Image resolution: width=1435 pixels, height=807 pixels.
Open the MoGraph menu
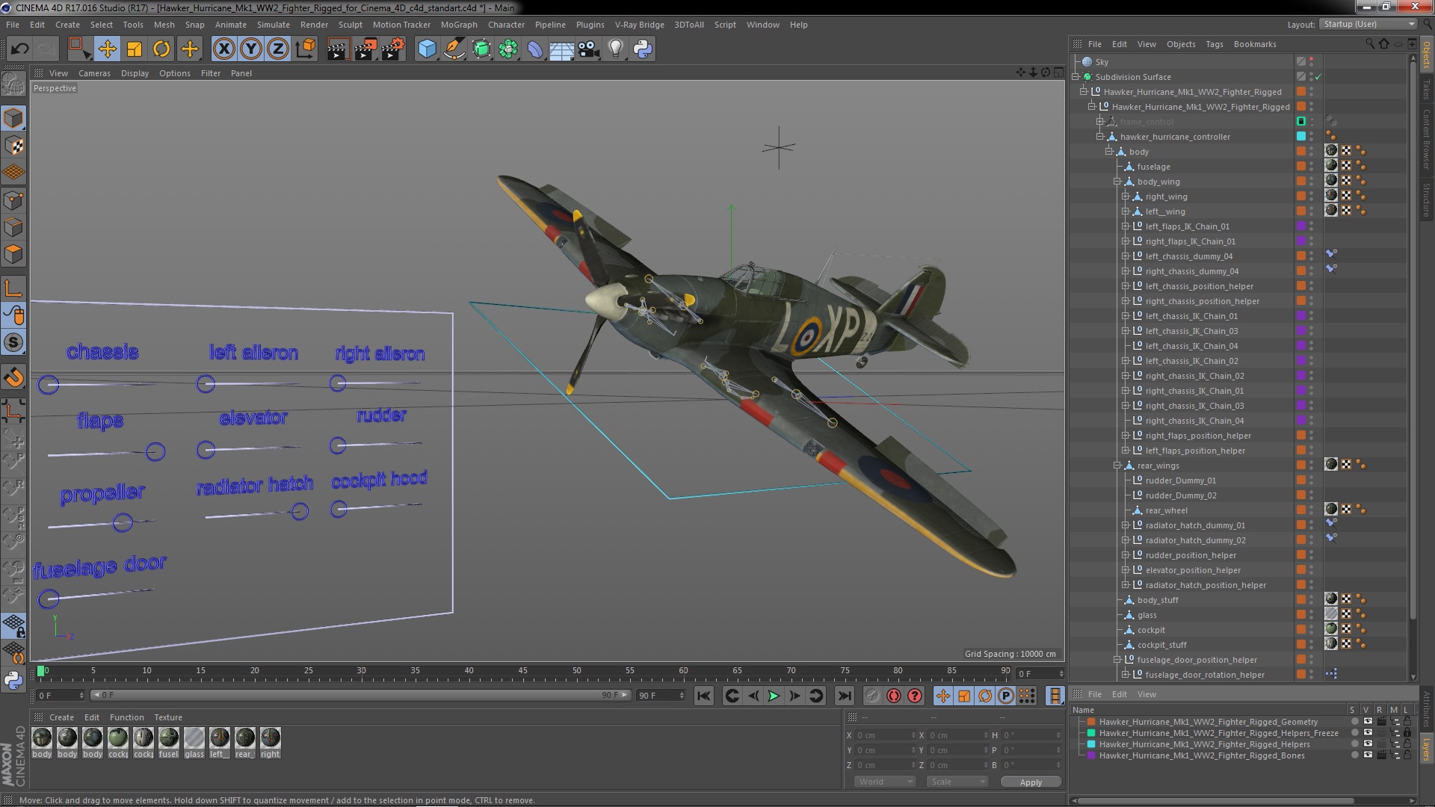[x=458, y=25]
